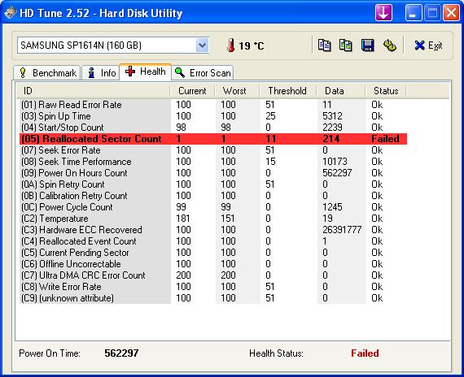Image resolution: width=464 pixels, height=377 pixels.
Task: Click the thermometer temperature icon
Action: pyautogui.click(x=231, y=45)
